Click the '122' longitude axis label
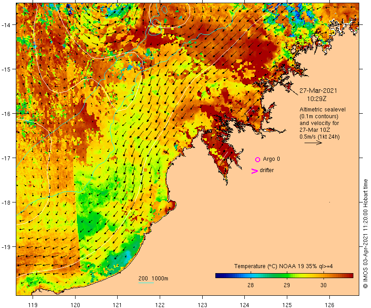Screen dimensions: 371x308 pyautogui.click(x=160, y=305)
